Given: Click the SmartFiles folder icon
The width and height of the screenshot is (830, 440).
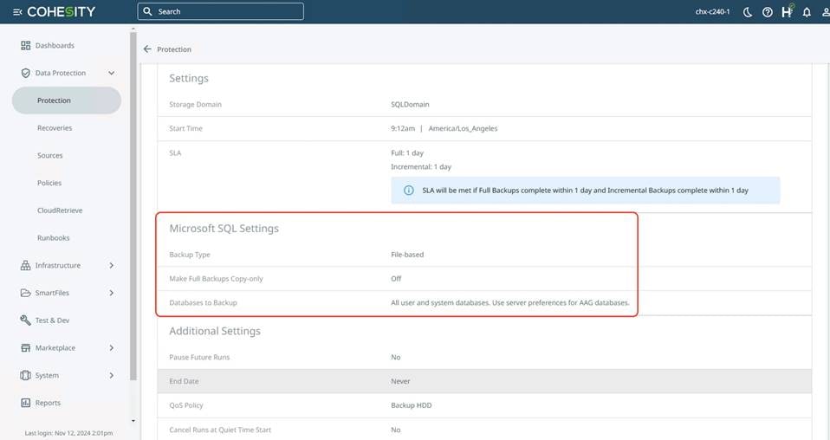Looking at the screenshot, I should (25, 293).
